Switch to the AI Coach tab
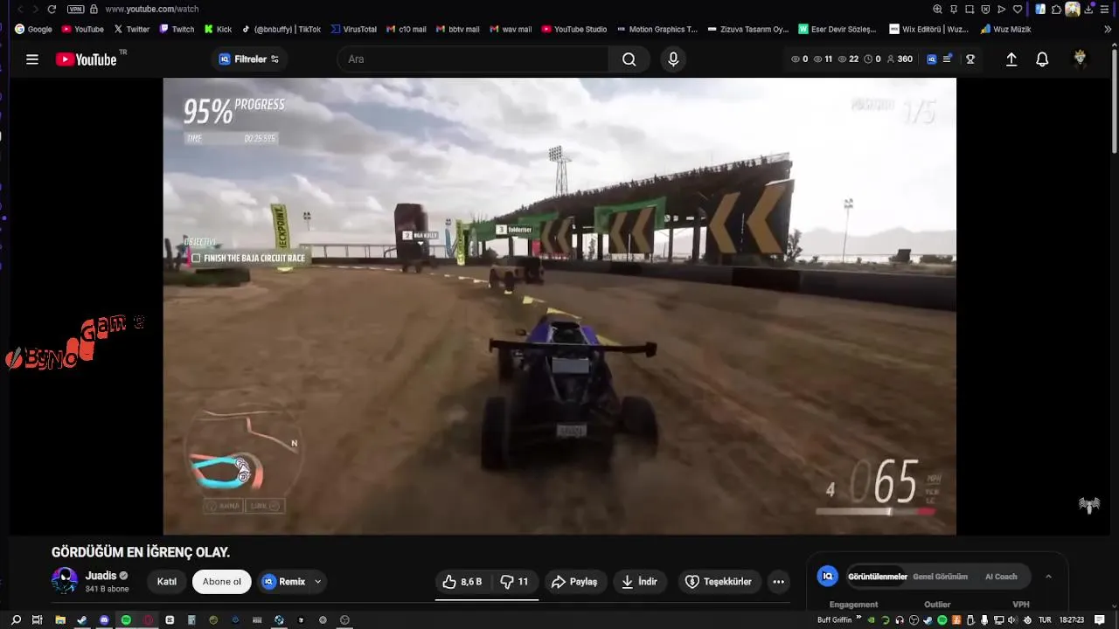Image resolution: width=1119 pixels, height=629 pixels. point(1001,577)
